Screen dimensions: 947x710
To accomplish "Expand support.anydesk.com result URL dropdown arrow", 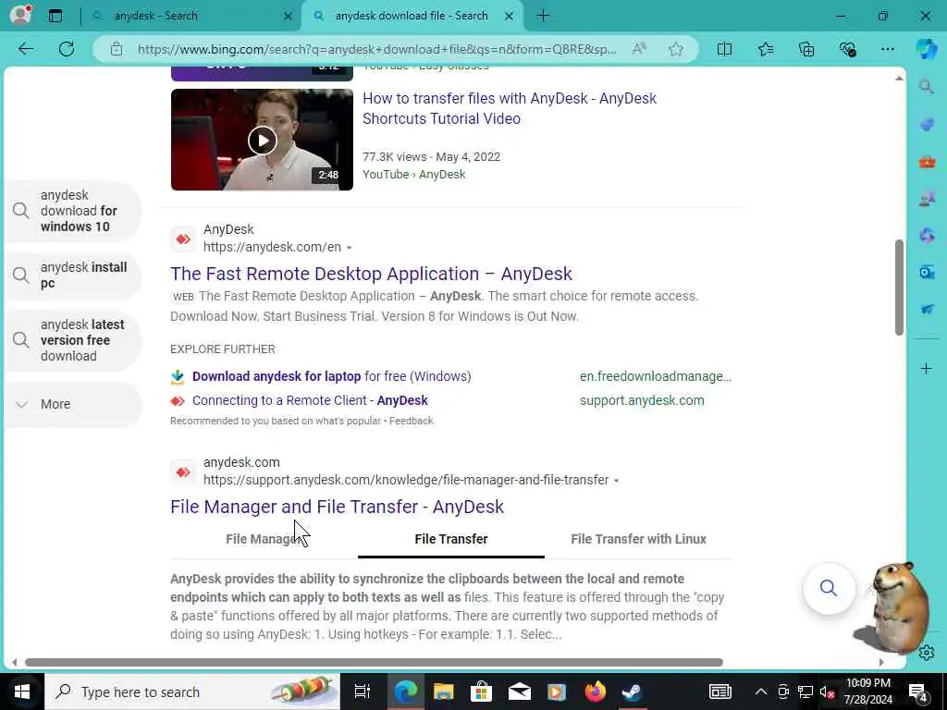I will pyautogui.click(x=616, y=481).
